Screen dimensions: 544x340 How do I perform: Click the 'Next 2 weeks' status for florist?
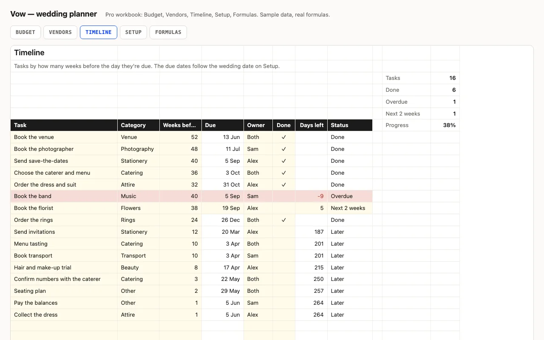[x=350, y=208]
